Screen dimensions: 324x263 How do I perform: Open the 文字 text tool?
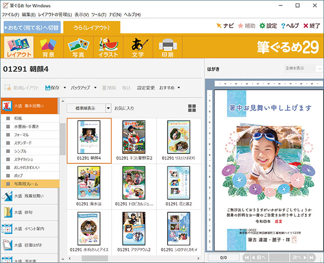point(138,47)
